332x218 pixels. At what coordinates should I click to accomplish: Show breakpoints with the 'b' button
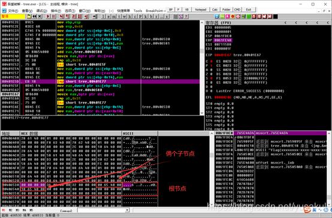pos(151,17)
